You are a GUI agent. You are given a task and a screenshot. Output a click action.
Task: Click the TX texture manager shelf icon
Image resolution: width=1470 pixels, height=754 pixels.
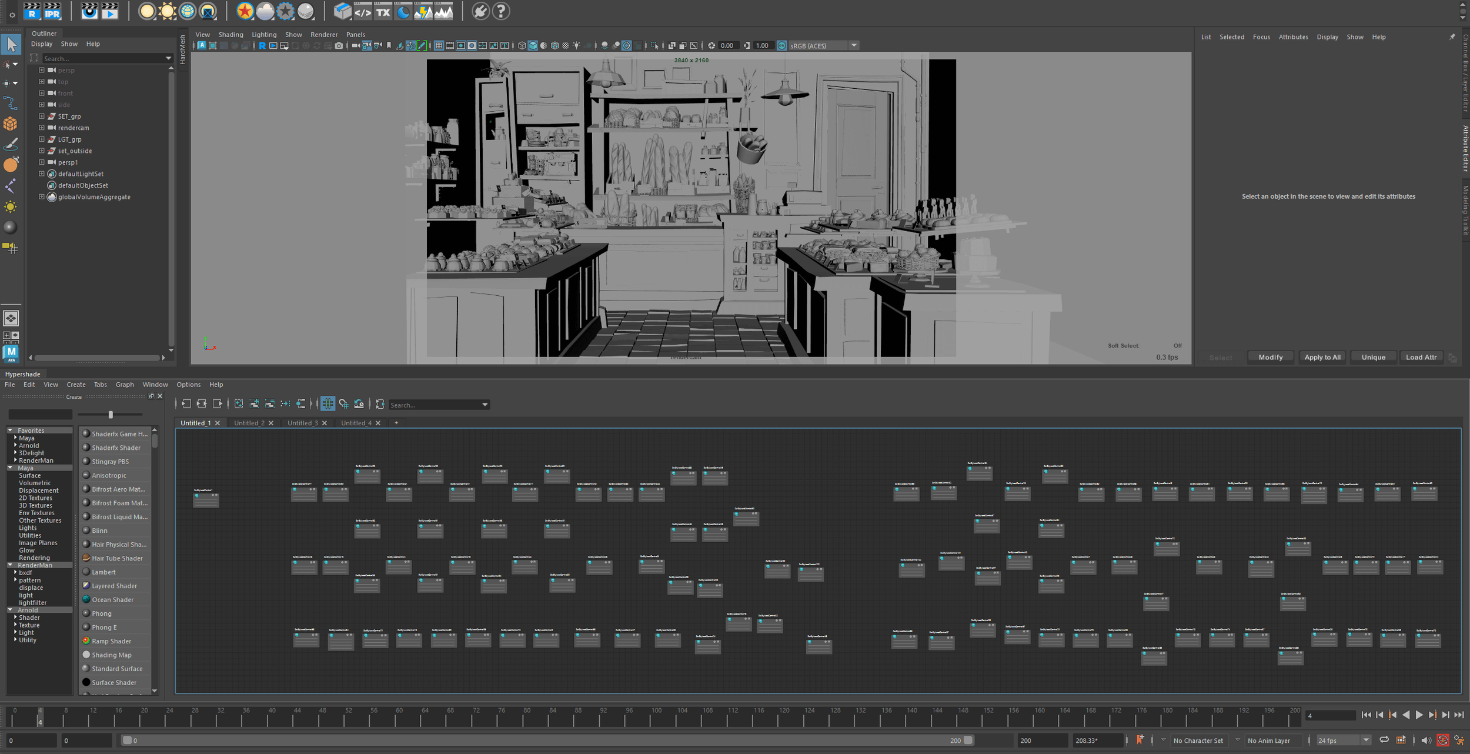(383, 11)
